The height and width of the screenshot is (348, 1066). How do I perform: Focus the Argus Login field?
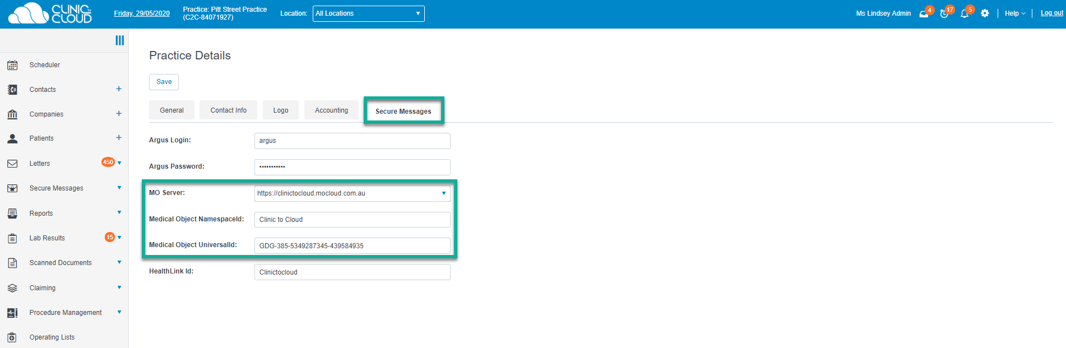pyautogui.click(x=353, y=141)
